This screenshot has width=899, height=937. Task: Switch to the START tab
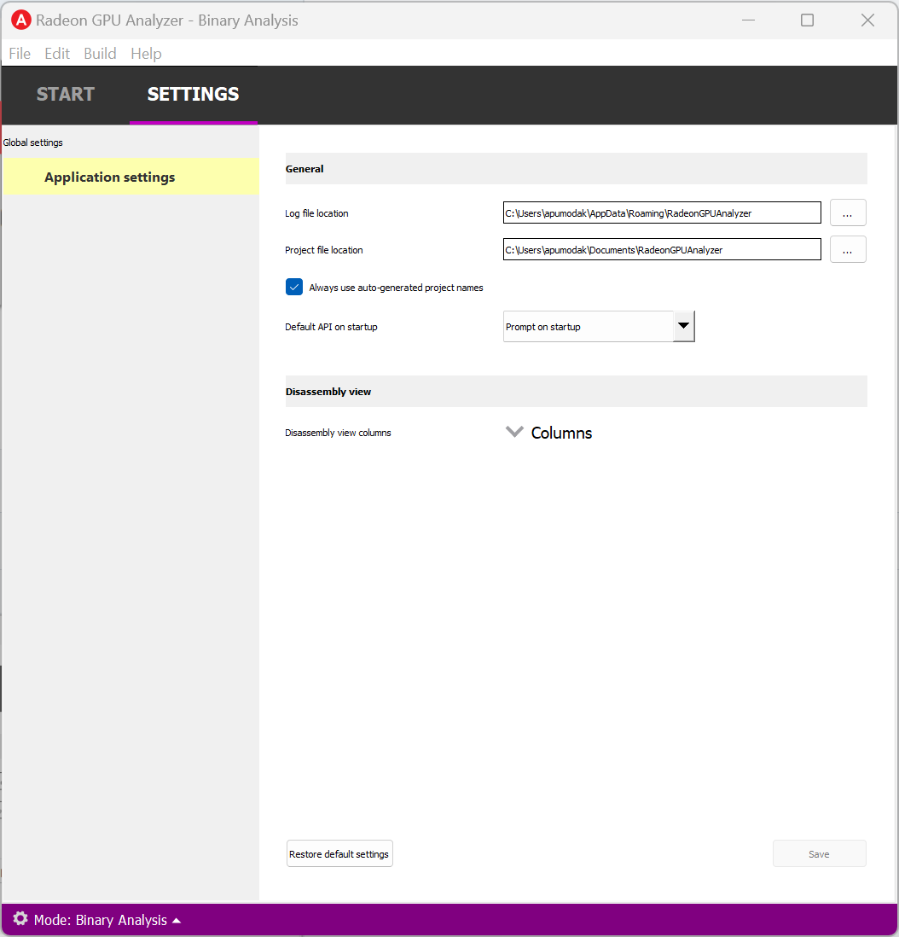[66, 95]
